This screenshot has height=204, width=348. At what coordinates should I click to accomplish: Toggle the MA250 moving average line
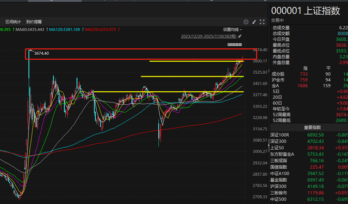click(101, 29)
